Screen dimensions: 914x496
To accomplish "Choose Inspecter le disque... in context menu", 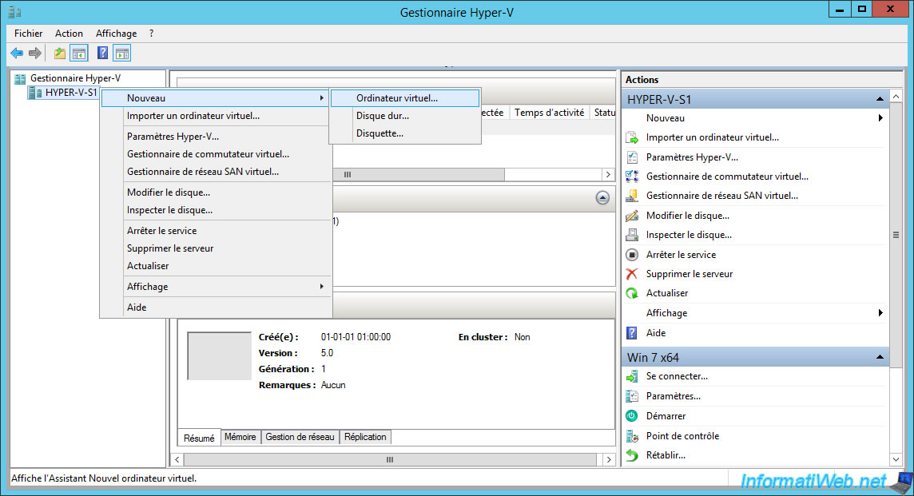I will tap(216, 210).
